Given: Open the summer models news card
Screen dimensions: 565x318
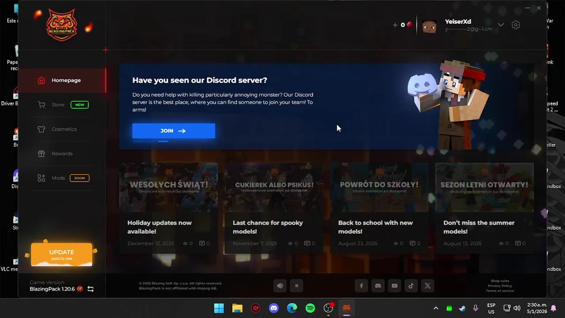Looking at the screenshot, I should [484, 208].
